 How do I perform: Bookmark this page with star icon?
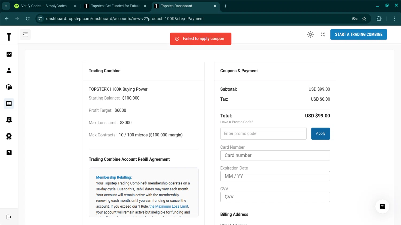tap(364, 19)
